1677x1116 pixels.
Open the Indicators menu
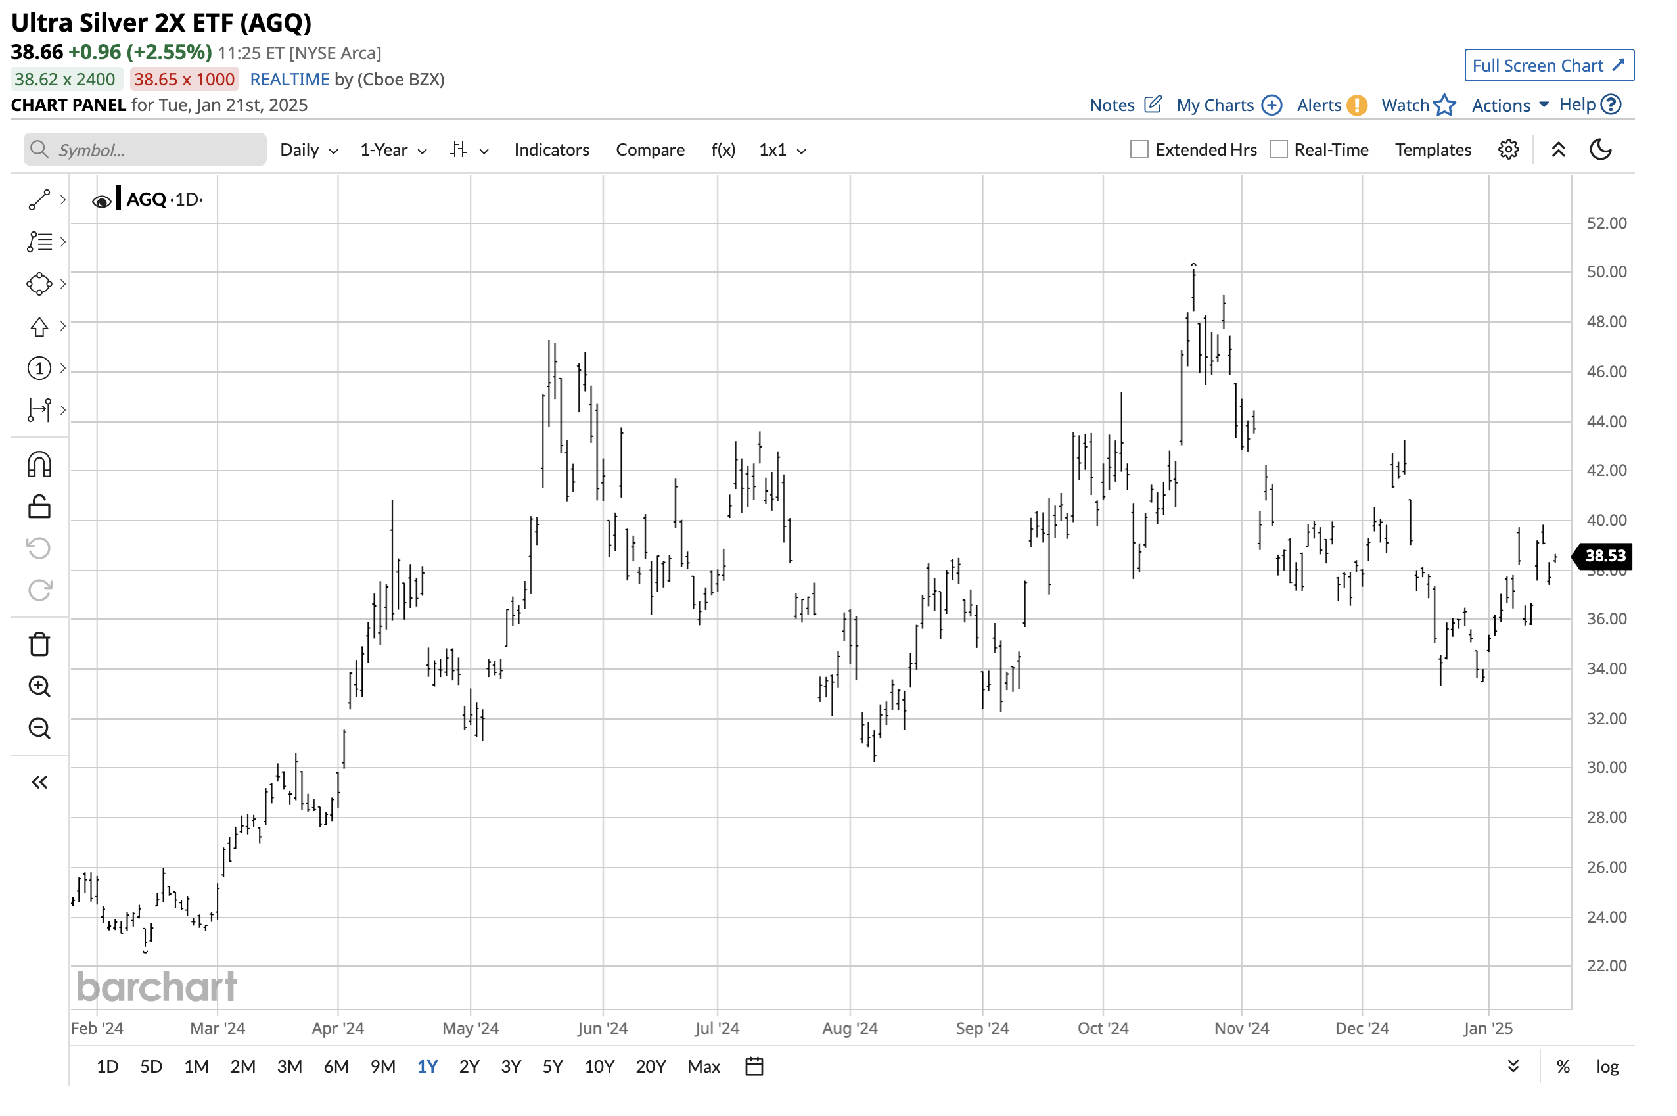point(551,149)
